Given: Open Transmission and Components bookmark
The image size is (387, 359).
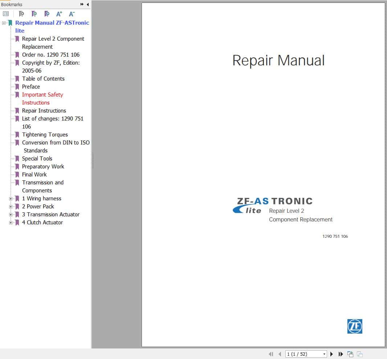Looking at the screenshot, I should coord(43,187).
